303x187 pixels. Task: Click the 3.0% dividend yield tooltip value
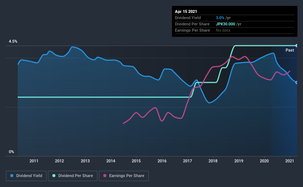click(x=220, y=18)
